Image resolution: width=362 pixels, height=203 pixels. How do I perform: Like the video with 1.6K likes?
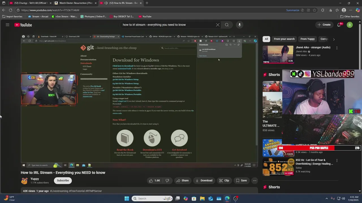pos(154,180)
